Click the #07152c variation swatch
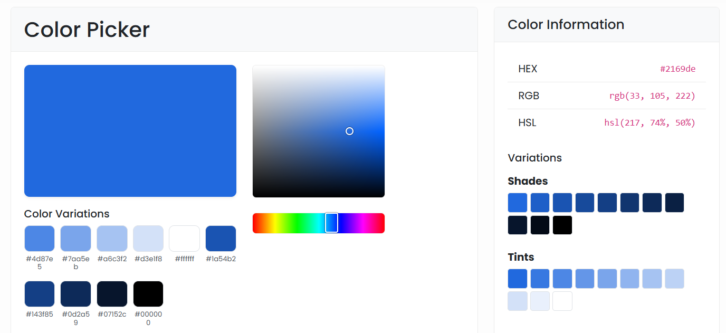 [x=112, y=294]
